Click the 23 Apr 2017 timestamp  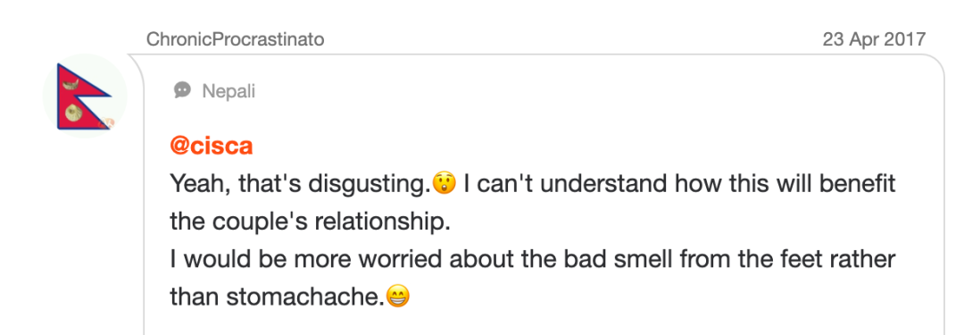coord(874,39)
